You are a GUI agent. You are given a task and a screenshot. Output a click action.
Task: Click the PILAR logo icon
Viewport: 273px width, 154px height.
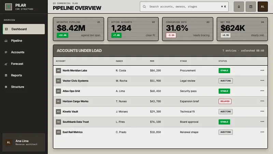(8, 7)
